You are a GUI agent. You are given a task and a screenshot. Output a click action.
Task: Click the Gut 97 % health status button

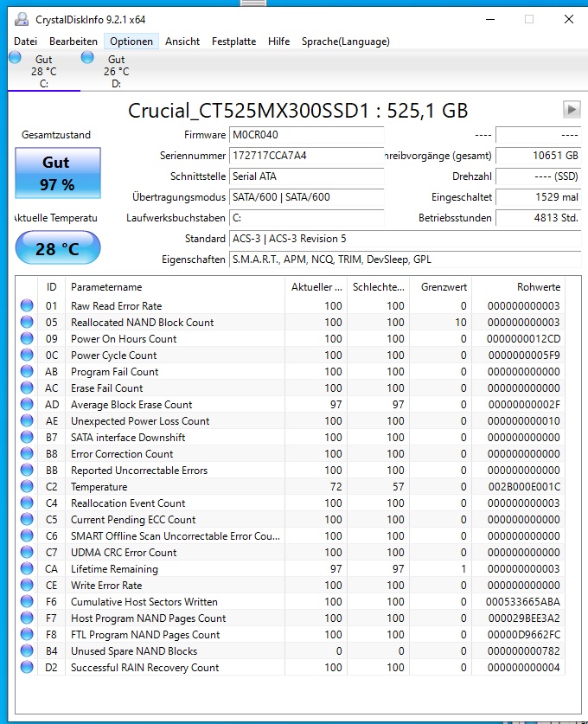(58, 173)
